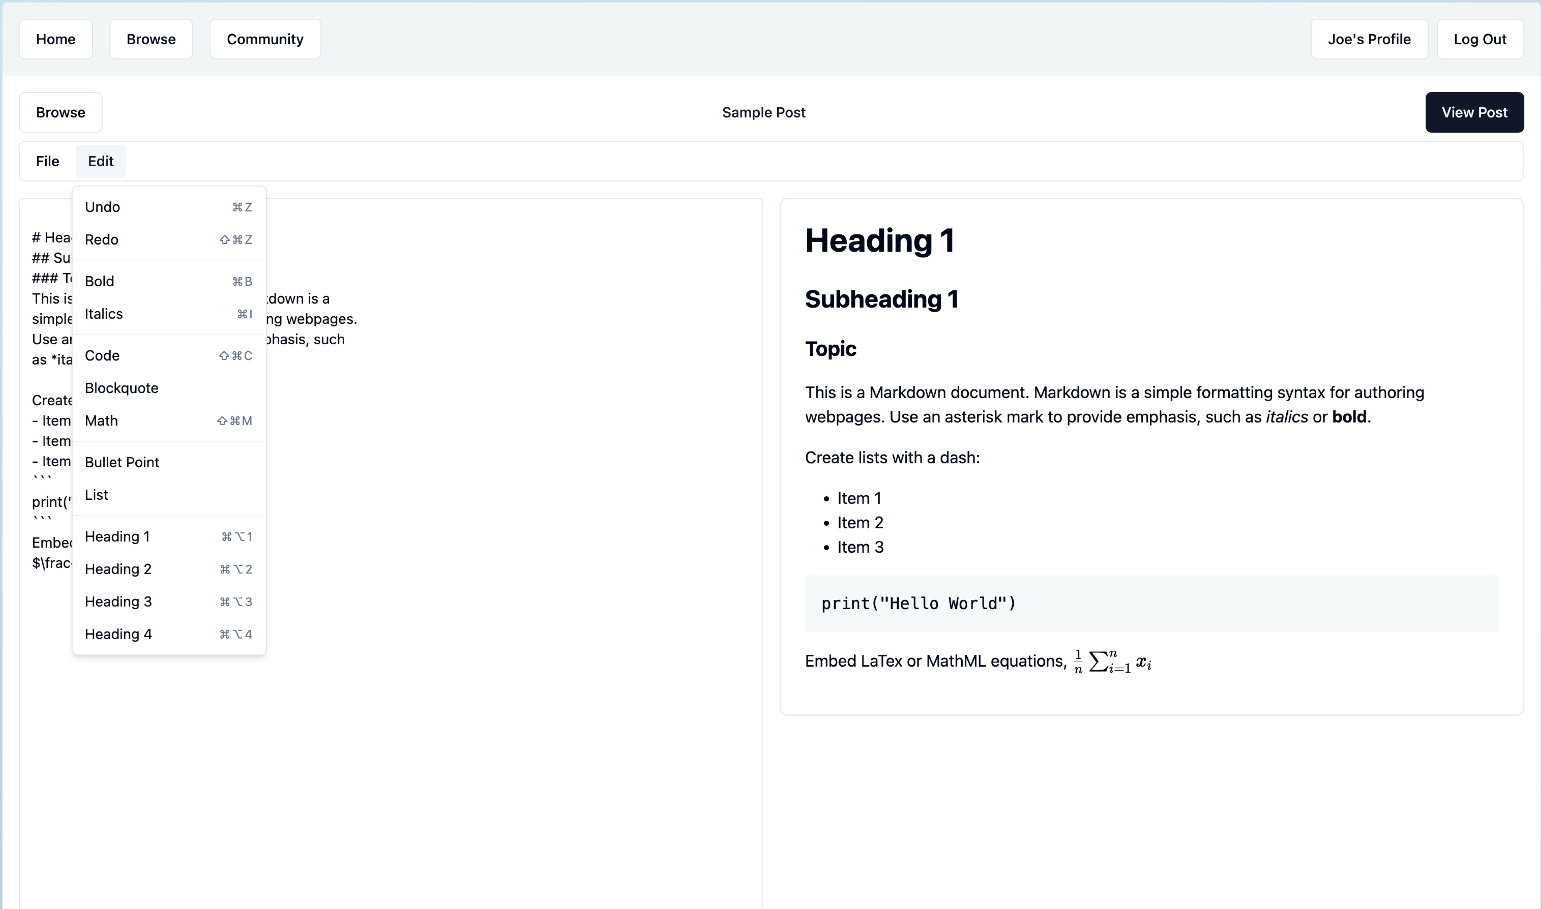Click the rendered summation formula in preview
Image resolution: width=1542 pixels, height=909 pixels.
pyautogui.click(x=1113, y=662)
